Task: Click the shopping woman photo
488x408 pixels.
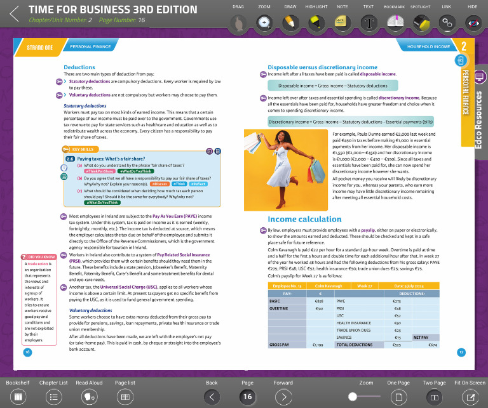Action: pos(286,170)
